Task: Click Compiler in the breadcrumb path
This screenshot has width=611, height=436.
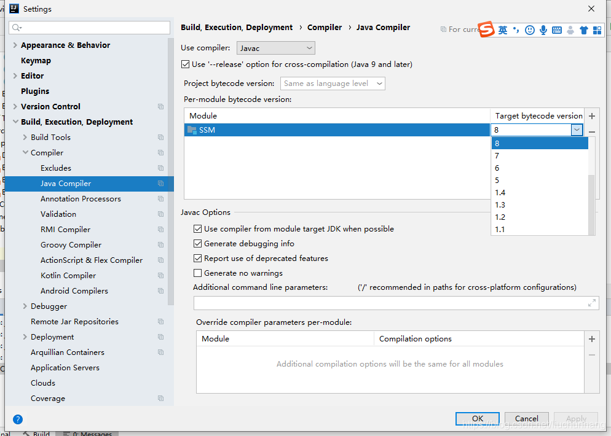Action: [324, 28]
